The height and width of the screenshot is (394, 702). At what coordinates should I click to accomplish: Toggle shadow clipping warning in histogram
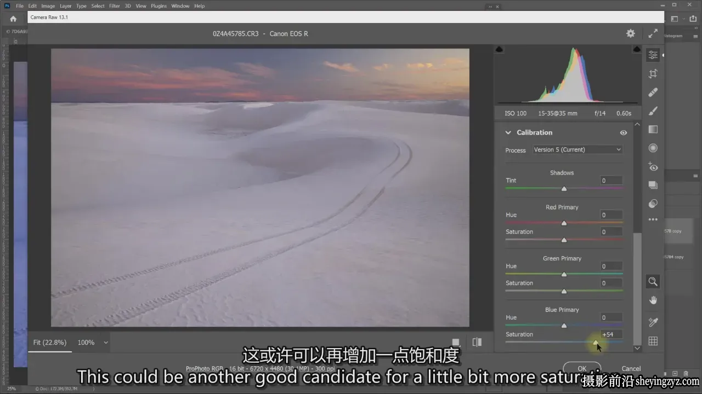(x=499, y=49)
